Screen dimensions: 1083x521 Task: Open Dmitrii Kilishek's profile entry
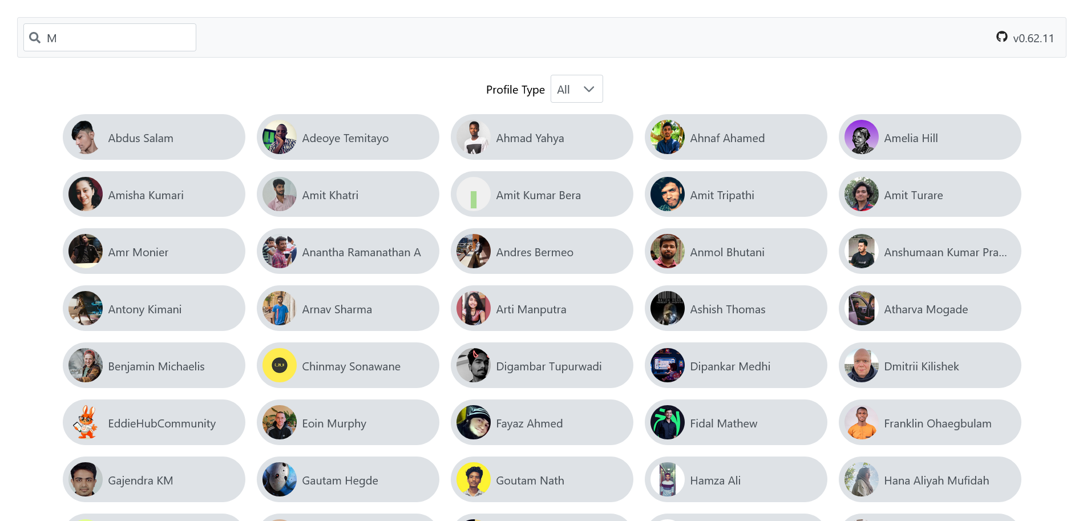930,365
